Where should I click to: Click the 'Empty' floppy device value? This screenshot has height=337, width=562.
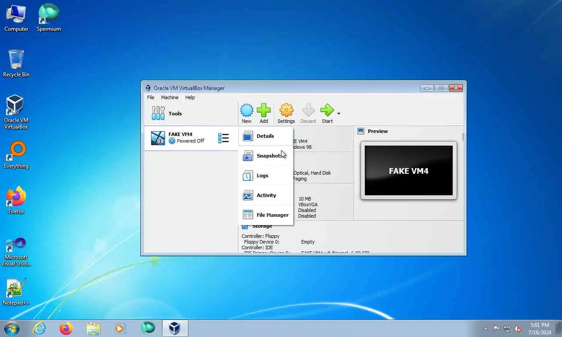click(x=308, y=242)
